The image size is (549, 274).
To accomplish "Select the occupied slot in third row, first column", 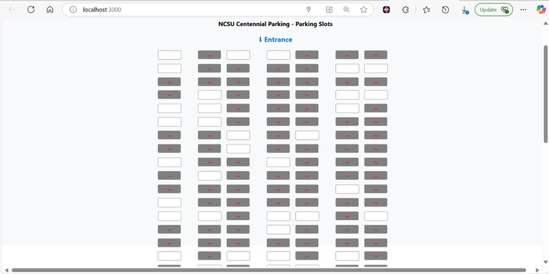I will pyautogui.click(x=169, y=82).
